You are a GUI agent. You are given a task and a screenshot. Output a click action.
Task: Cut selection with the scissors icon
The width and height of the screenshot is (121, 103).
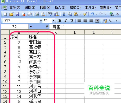point(64,14)
